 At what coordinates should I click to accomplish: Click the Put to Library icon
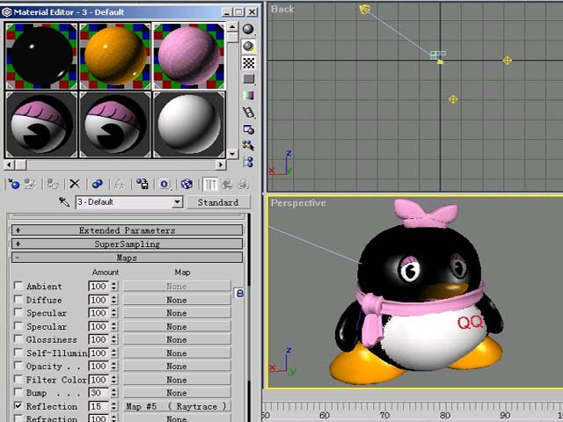143,185
